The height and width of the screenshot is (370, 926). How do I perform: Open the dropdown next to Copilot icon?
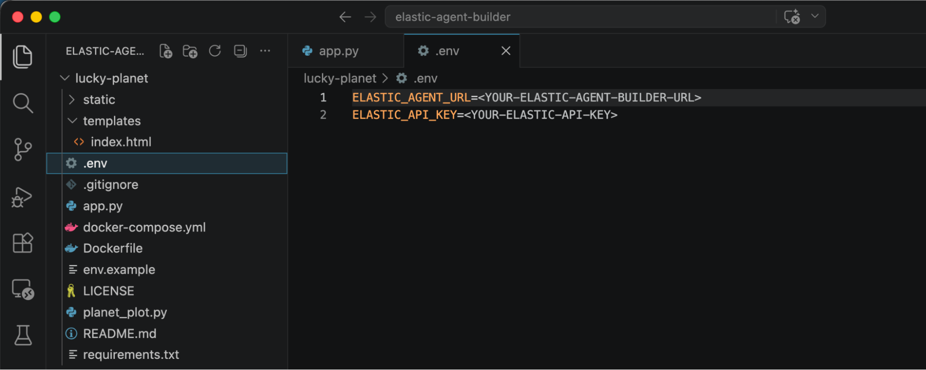point(815,16)
